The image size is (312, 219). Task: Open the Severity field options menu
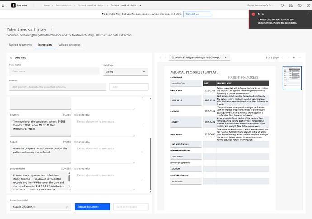142,125
